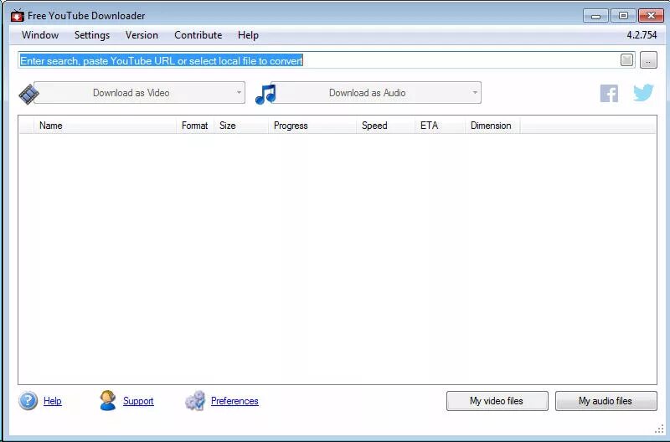Click the Dimension column header
The image size is (670, 442).
coord(492,126)
